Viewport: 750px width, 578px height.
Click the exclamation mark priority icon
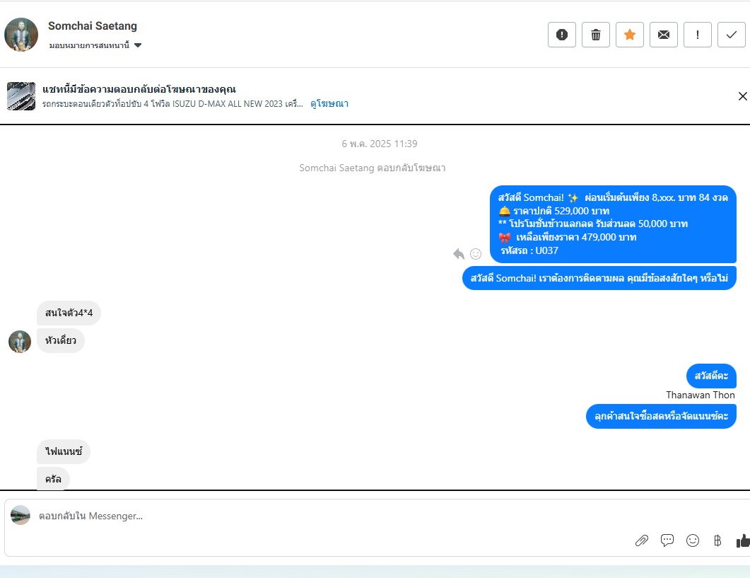click(698, 35)
